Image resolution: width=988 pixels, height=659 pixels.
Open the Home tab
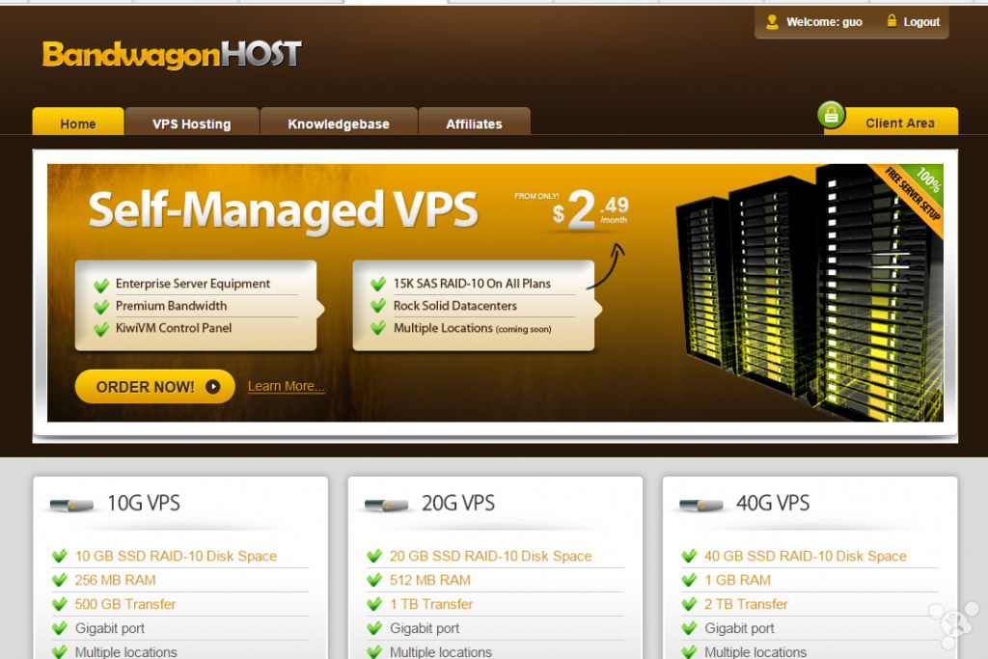(78, 122)
